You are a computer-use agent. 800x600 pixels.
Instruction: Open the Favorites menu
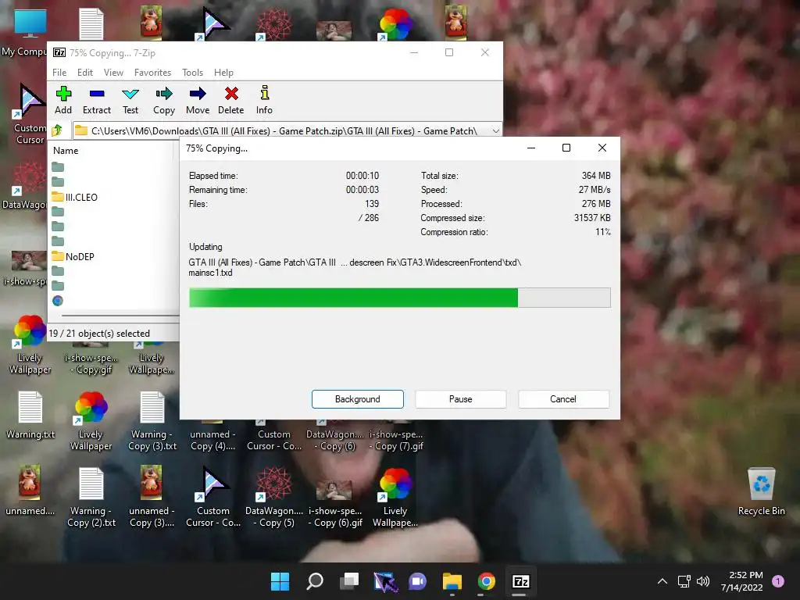152,73
